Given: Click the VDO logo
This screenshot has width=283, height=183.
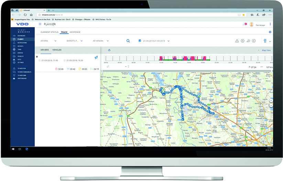Looking at the screenshot, I should pyautogui.click(x=22, y=24).
